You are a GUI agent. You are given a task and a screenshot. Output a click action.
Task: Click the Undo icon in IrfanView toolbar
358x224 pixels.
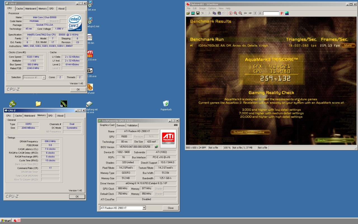point(224,13)
